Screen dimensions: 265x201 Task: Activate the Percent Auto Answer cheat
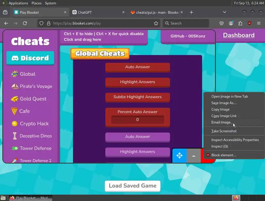point(138,112)
